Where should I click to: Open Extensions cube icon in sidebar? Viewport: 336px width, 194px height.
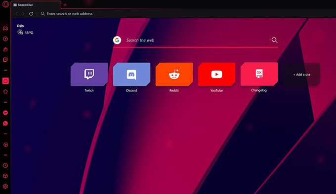[5, 176]
